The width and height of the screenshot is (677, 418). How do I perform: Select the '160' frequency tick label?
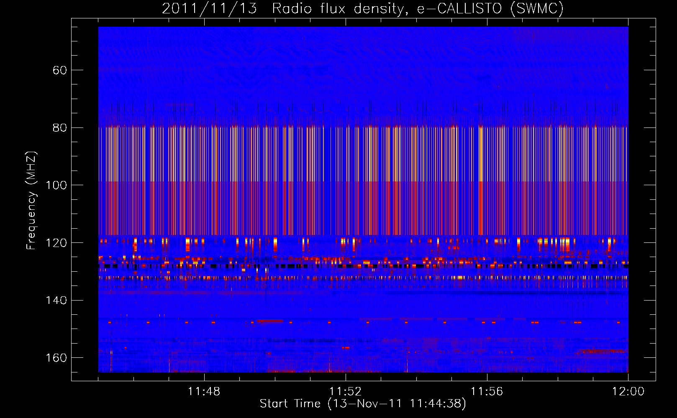(x=56, y=358)
